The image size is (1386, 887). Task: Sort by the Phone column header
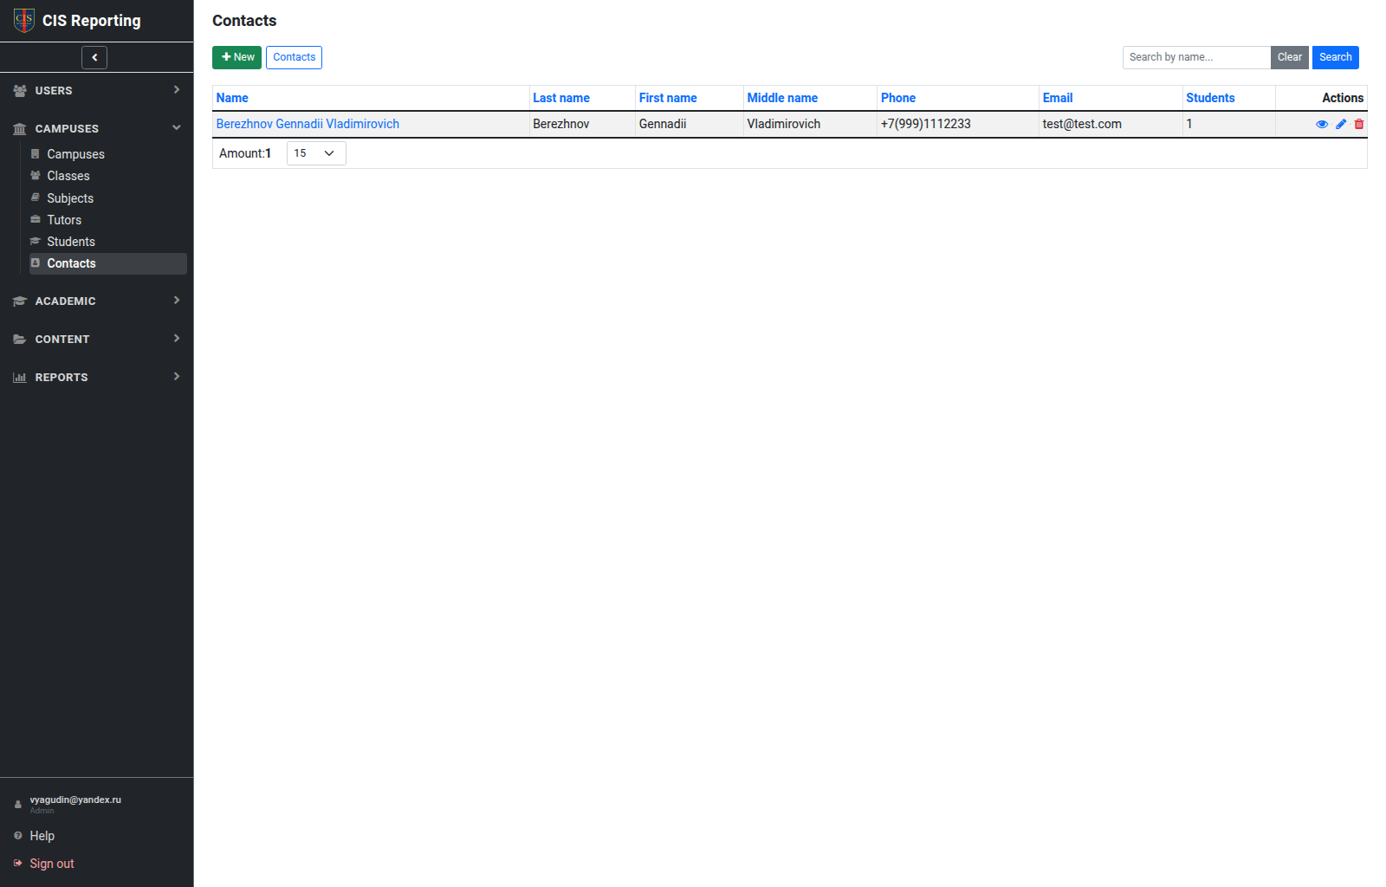click(898, 98)
